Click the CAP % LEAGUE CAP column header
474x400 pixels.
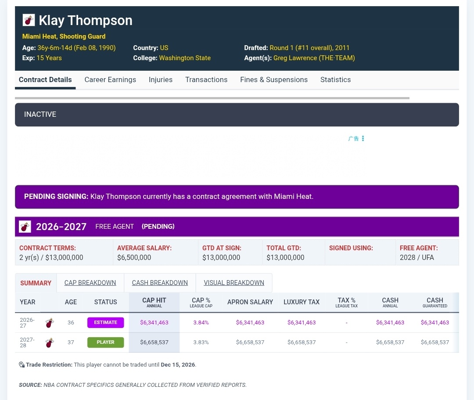[x=201, y=303]
